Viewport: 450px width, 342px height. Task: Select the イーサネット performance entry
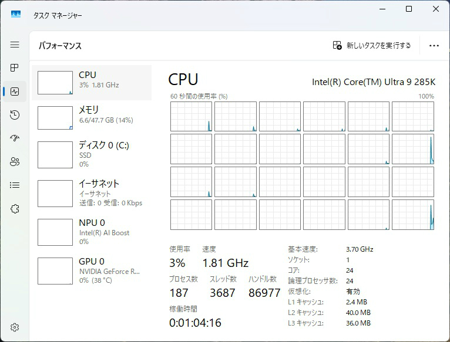[92, 193]
